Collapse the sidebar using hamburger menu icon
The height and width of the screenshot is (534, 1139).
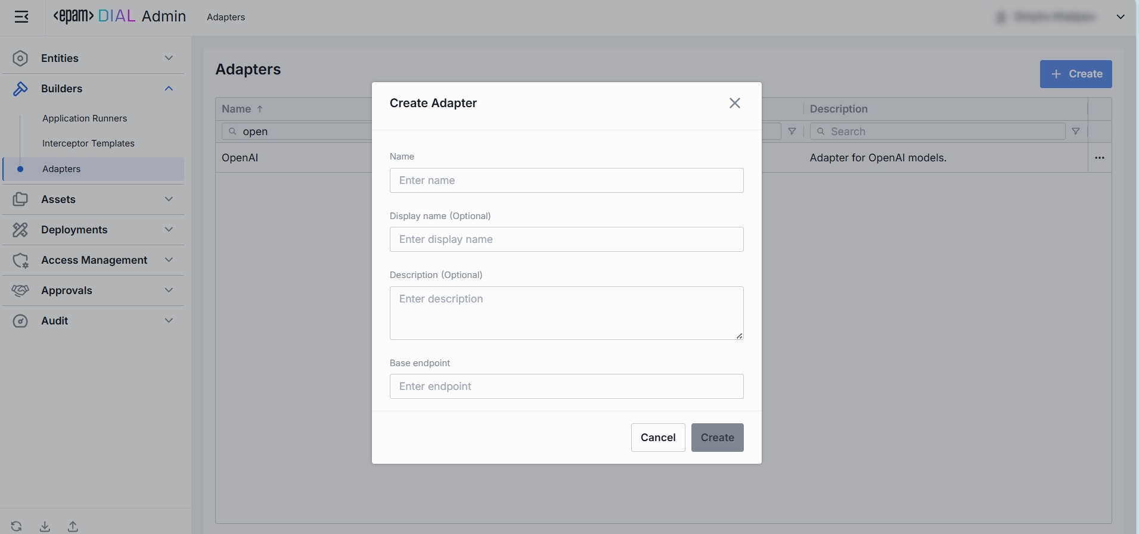[x=21, y=17]
